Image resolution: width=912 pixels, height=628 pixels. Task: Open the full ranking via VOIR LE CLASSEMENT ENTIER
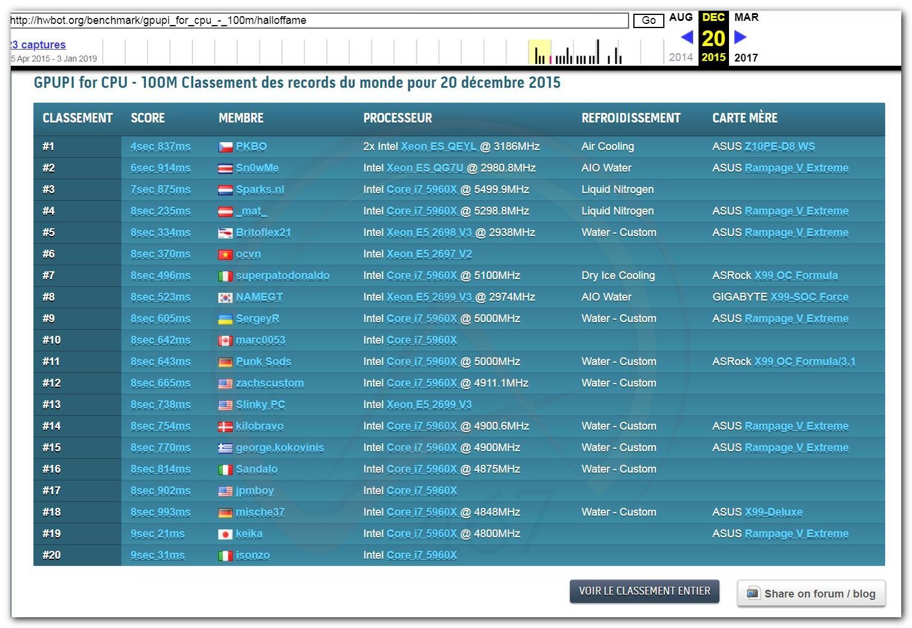tap(645, 591)
